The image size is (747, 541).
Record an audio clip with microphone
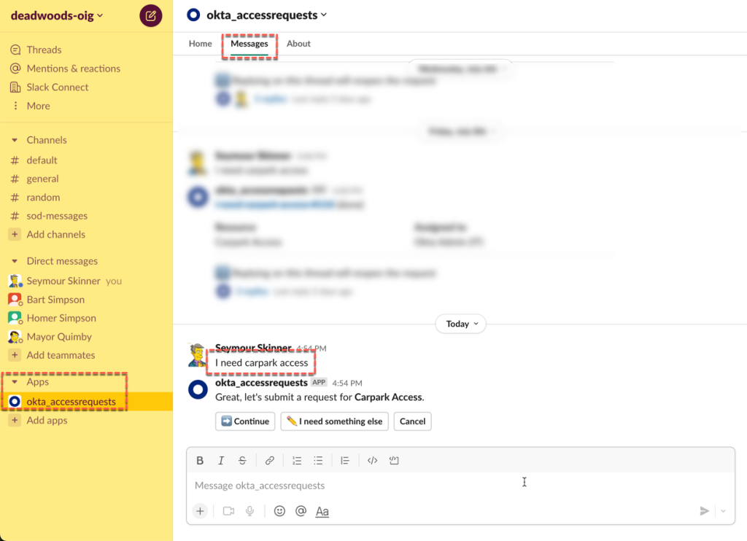click(249, 511)
